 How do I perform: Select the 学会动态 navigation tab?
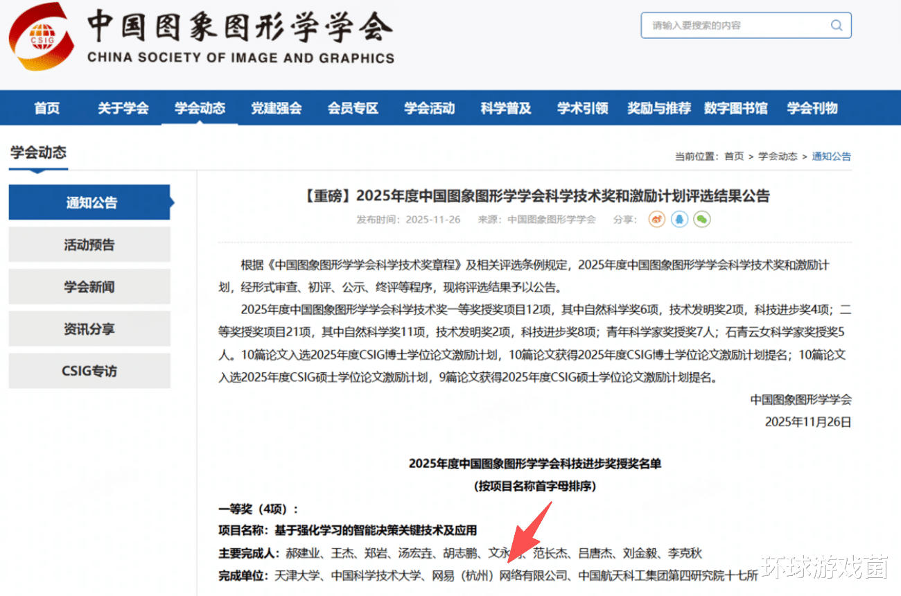(200, 108)
